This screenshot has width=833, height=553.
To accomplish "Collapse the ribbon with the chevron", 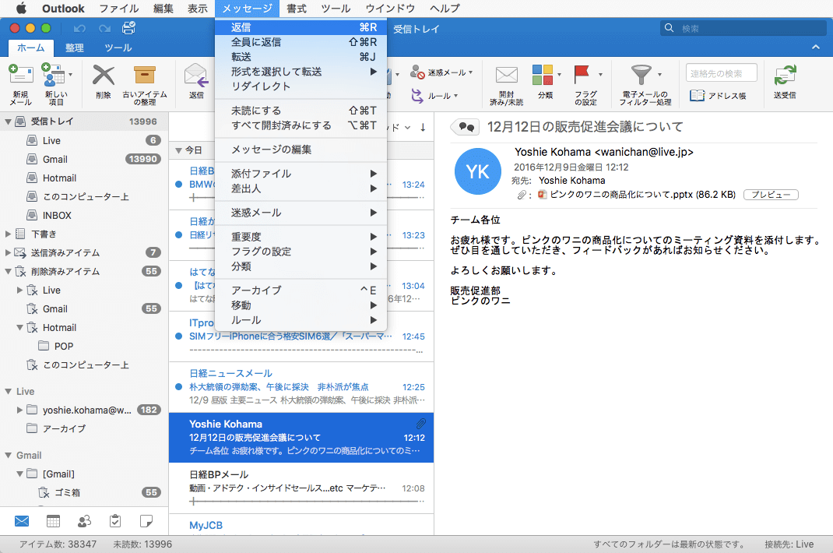I will click(x=815, y=48).
